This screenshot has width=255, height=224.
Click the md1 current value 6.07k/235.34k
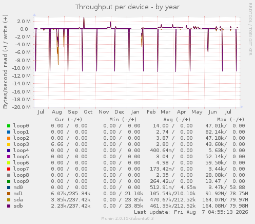[x=71, y=194]
